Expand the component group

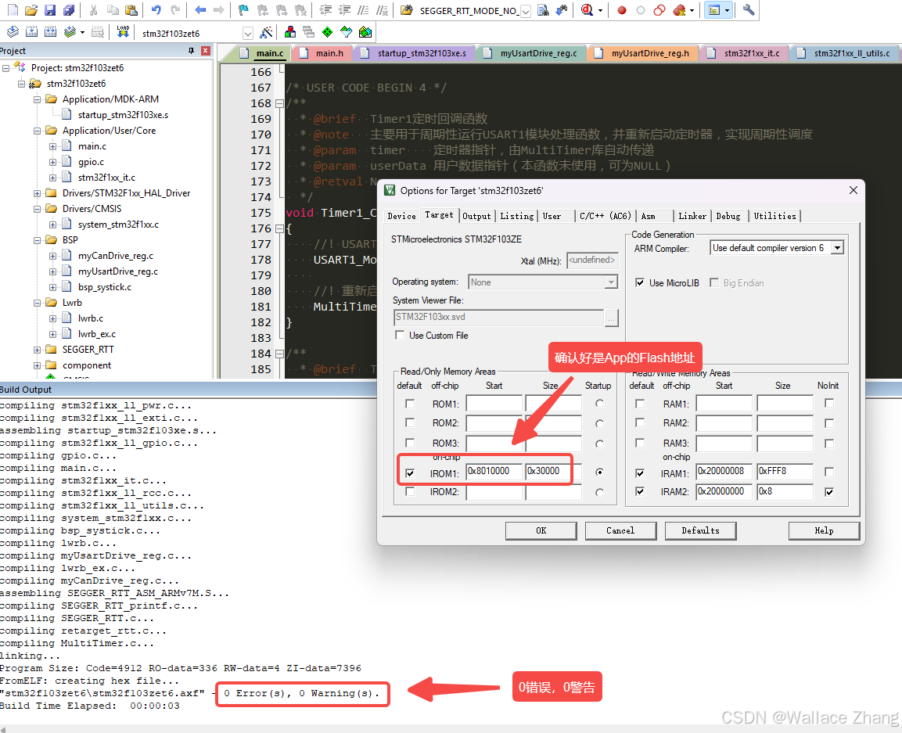[x=37, y=365]
